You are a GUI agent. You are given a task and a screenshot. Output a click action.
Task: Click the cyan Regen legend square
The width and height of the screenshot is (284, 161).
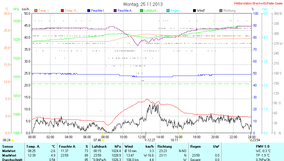click(x=168, y=11)
